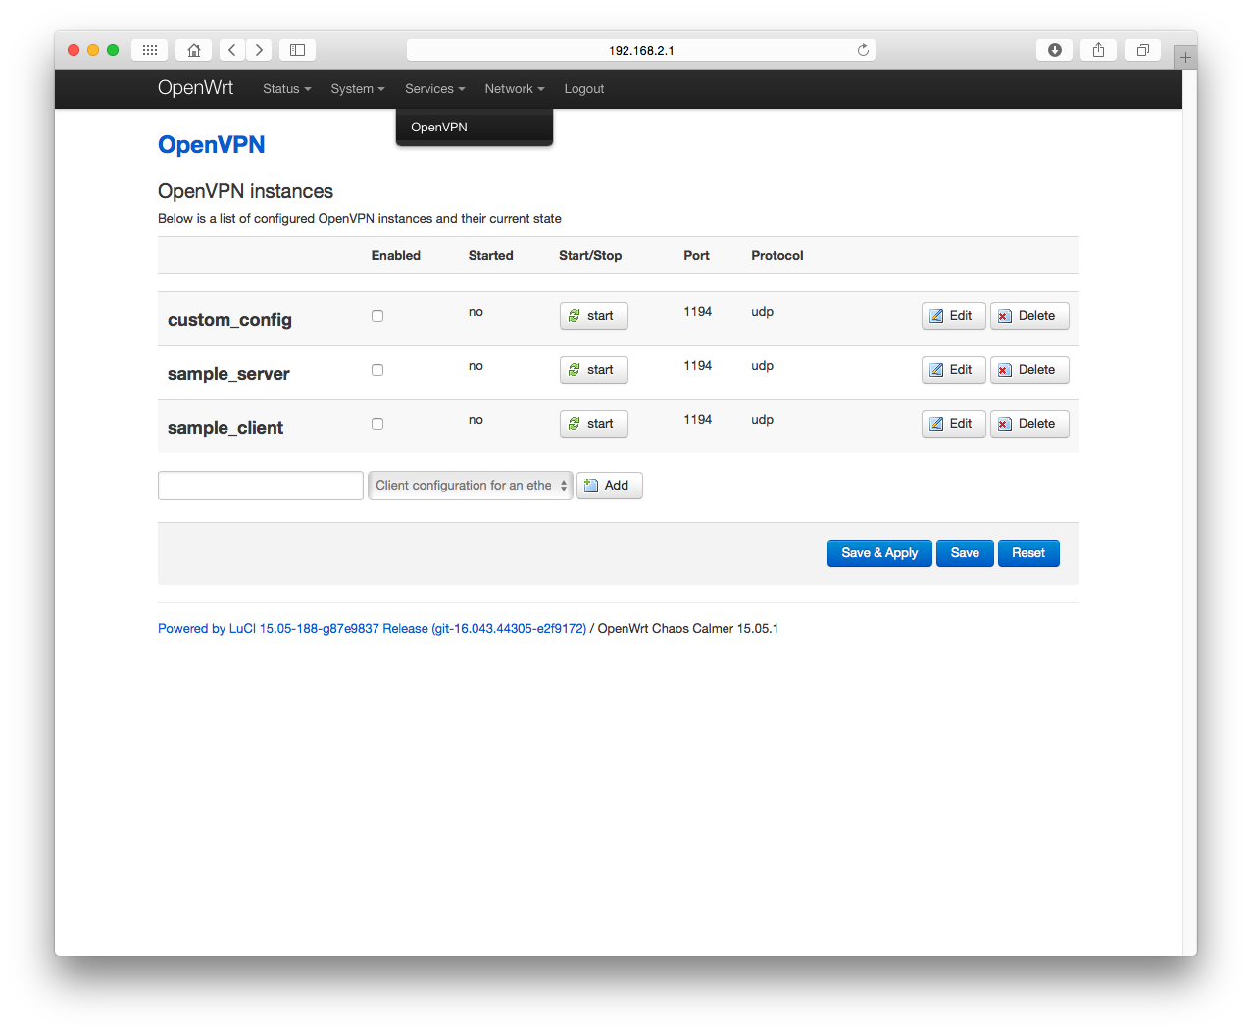Screen dimensions: 1252x1034
Task: Enable the sample_client checkbox
Action: click(377, 424)
